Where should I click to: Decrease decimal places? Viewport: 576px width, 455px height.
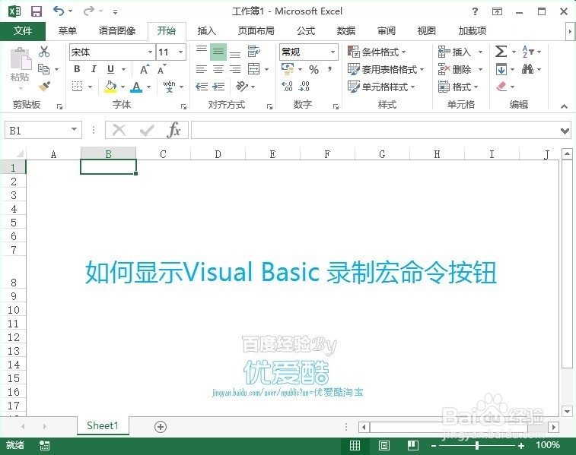click(x=304, y=87)
